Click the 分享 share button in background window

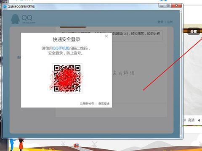194,31
